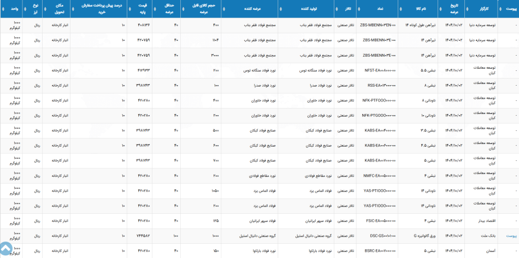The height and width of the screenshot is (258, 519).
Task: Click offer volume ۱۵۰
Action: (216, 251)
